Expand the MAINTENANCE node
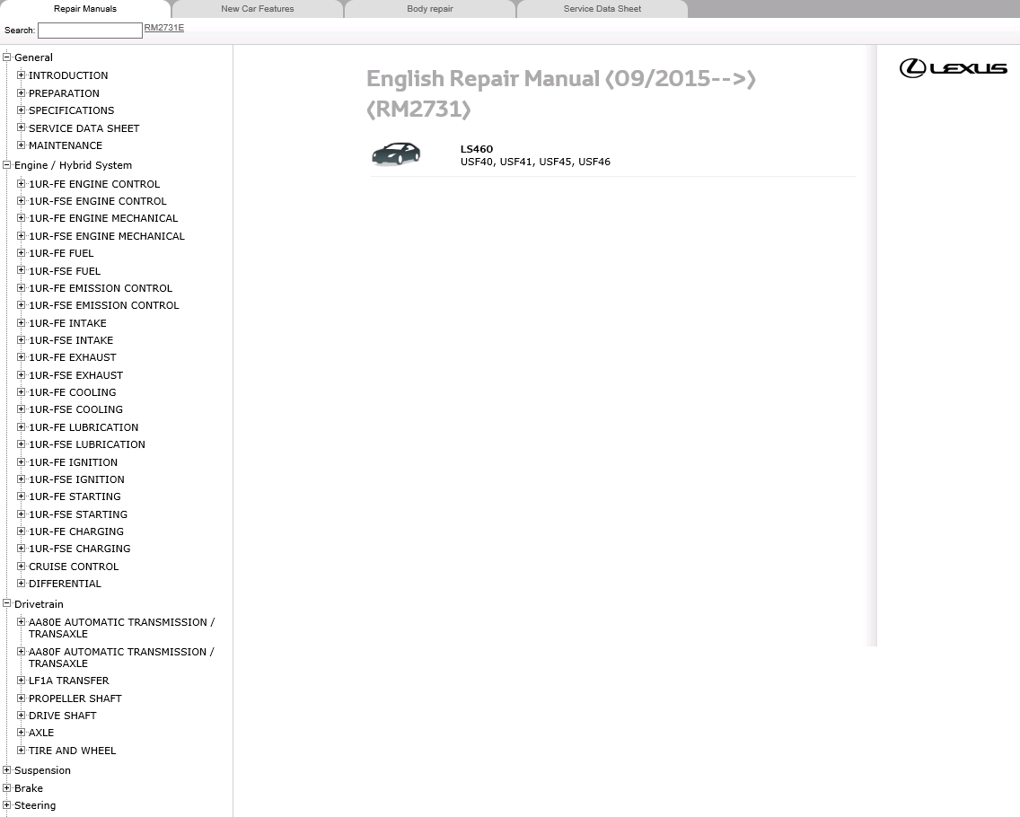The height and width of the screenshot is (817, 1020). pos(22,145)
